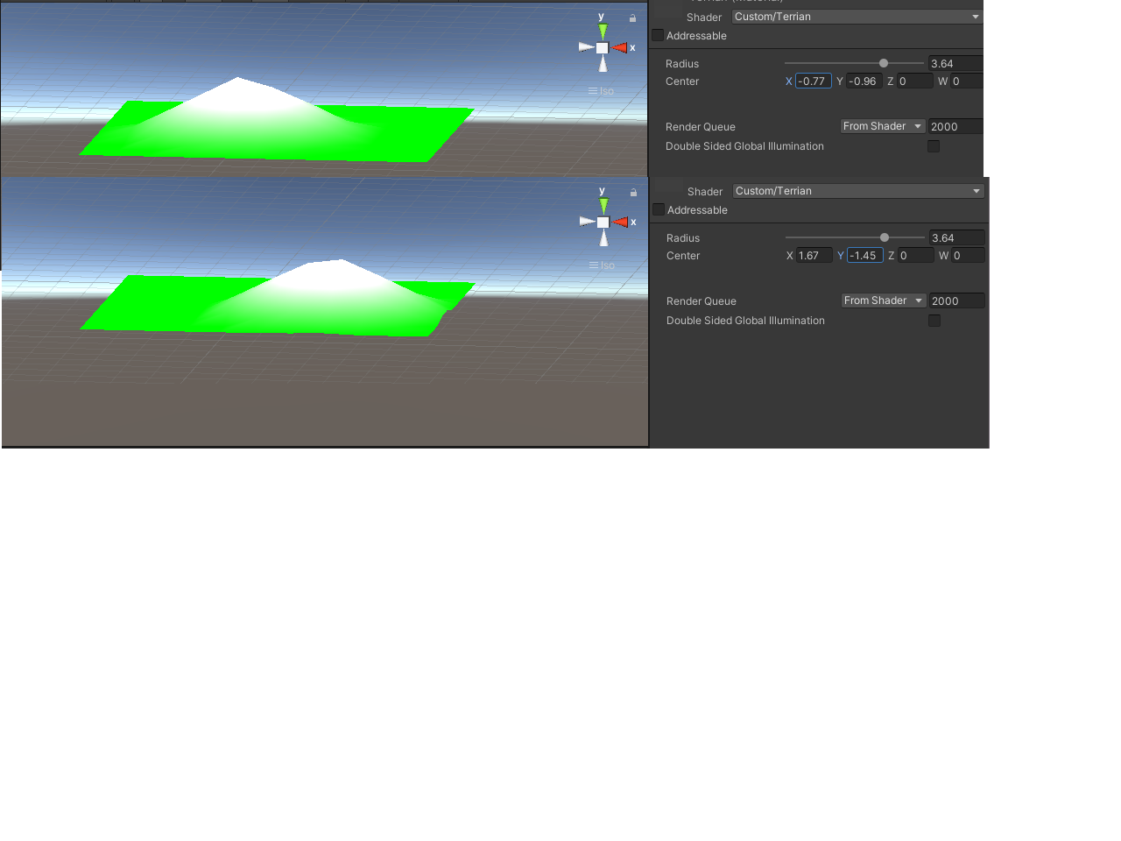Viewport: 1121px width, 841px height.
Task: Open Render Queue dropdown in panel with Center X -0.77
Action: (882, 126)
